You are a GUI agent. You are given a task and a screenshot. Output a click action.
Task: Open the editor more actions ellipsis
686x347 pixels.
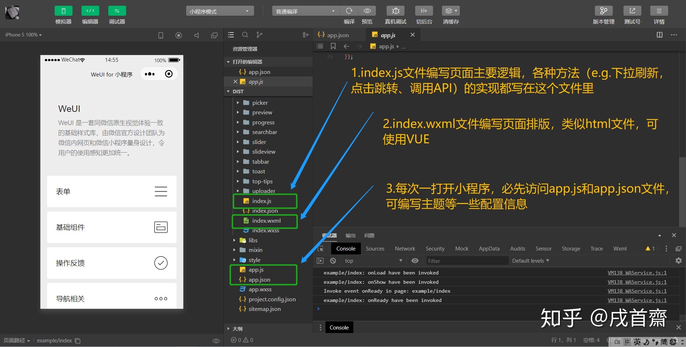click(674, 35)
